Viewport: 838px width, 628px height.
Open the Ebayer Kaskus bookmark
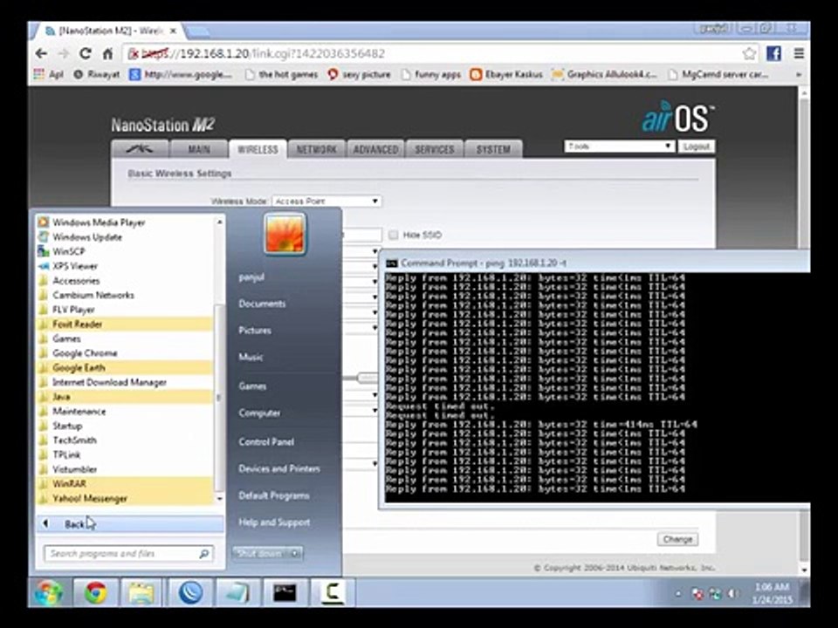(x=506, y=74)
